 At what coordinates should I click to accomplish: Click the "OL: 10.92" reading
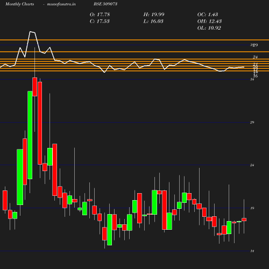tap(209, 28)
